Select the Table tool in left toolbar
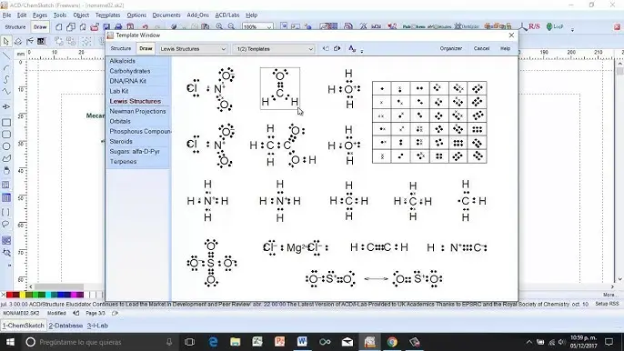This screenshot has height=351, width=624. click(x=6, y=198)
